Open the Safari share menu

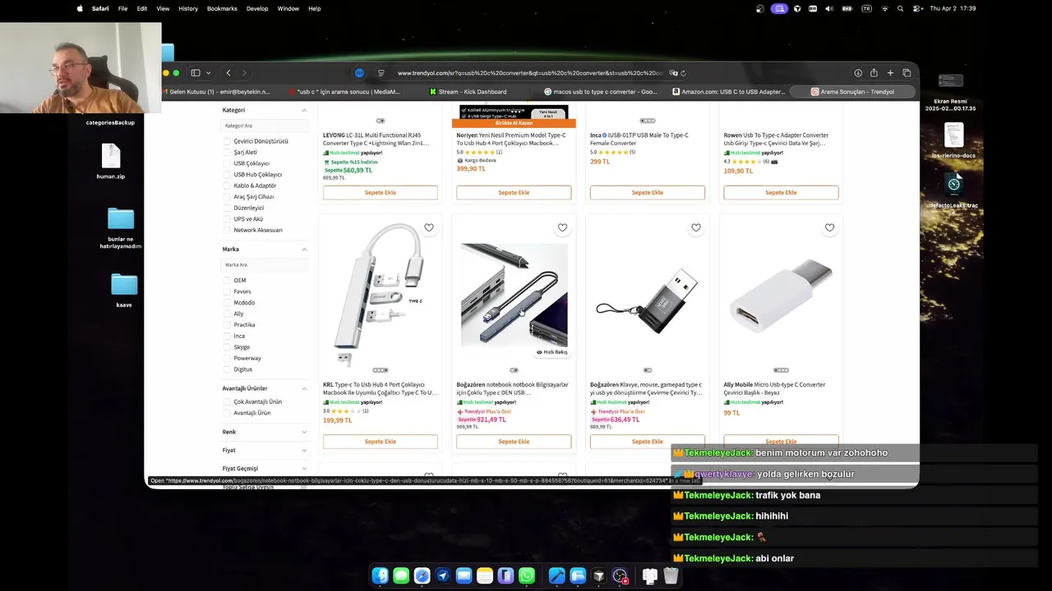tap(874, 73)
